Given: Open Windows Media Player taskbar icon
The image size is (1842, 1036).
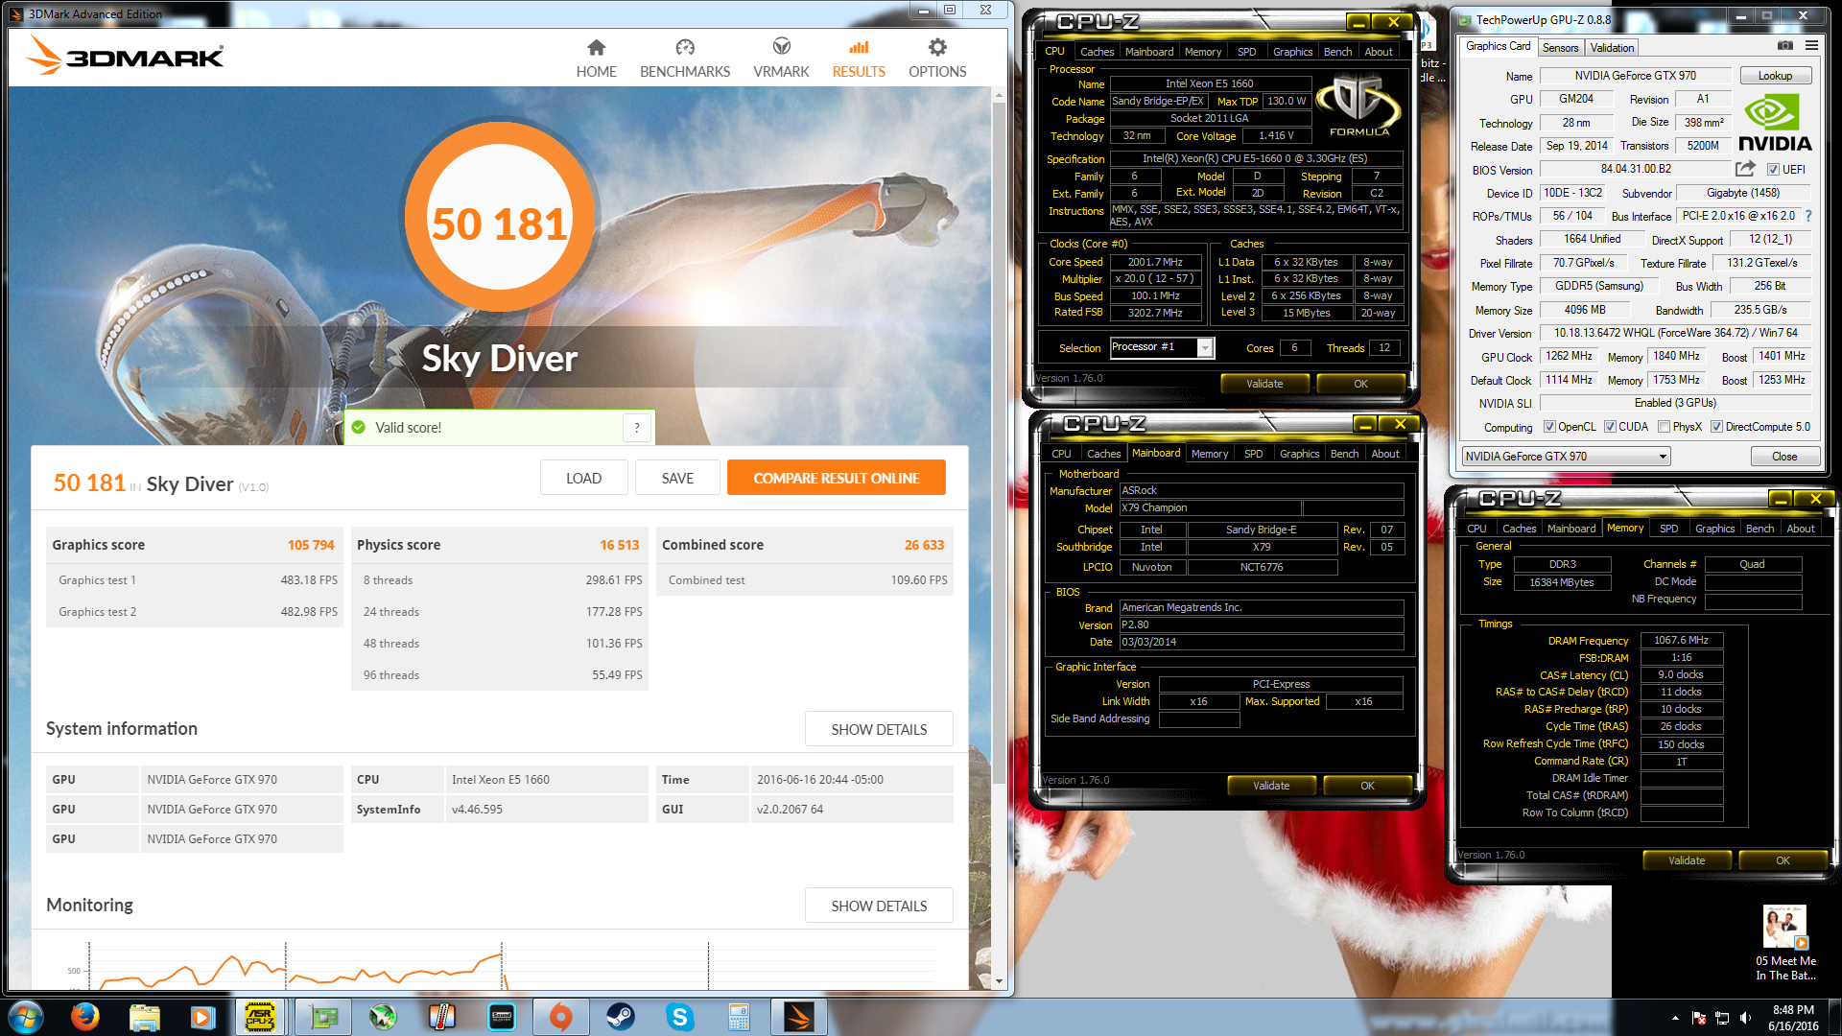Looking at the screenshot, I should pyautogui.click(x=202, y=1017).
